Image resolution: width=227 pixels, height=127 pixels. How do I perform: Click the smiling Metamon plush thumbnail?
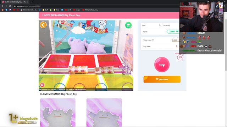click(58, 113)
